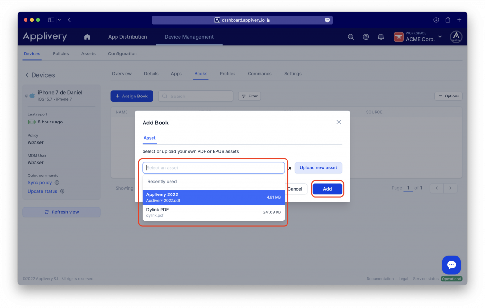Image resolution: width=485 pixels, height=308 pixels.
Task: Click the NAME column header
Action: (122, 112)
